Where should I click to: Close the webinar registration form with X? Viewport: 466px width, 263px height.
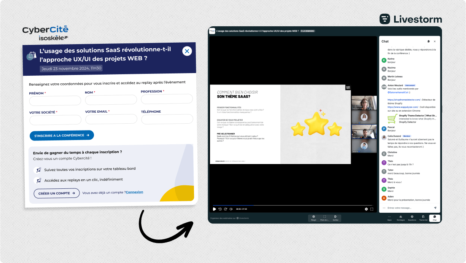tap(187, 51)
